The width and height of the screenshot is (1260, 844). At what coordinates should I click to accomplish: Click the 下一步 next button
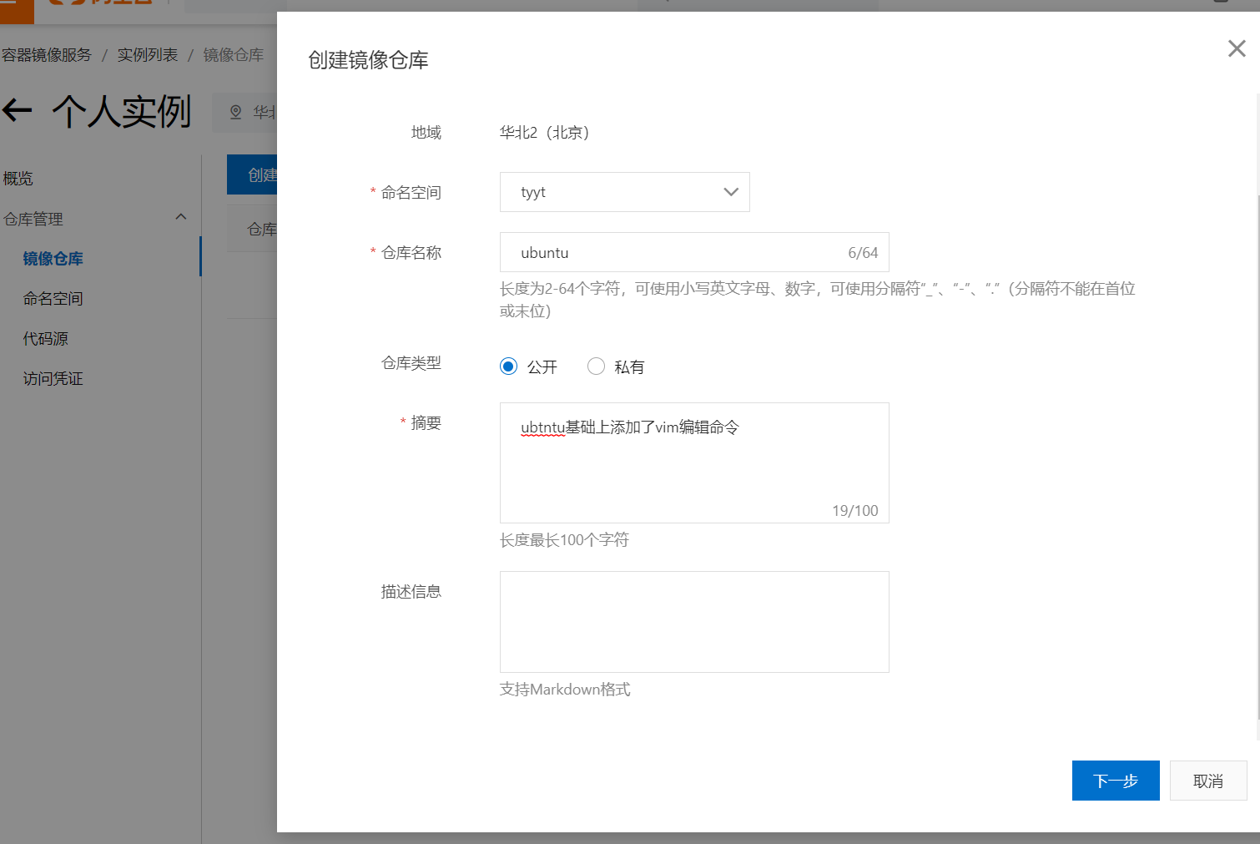[1116, 781]
